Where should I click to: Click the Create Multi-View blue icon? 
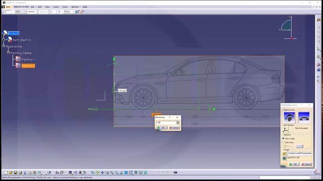pyautogui.click(x=126, y=173)
